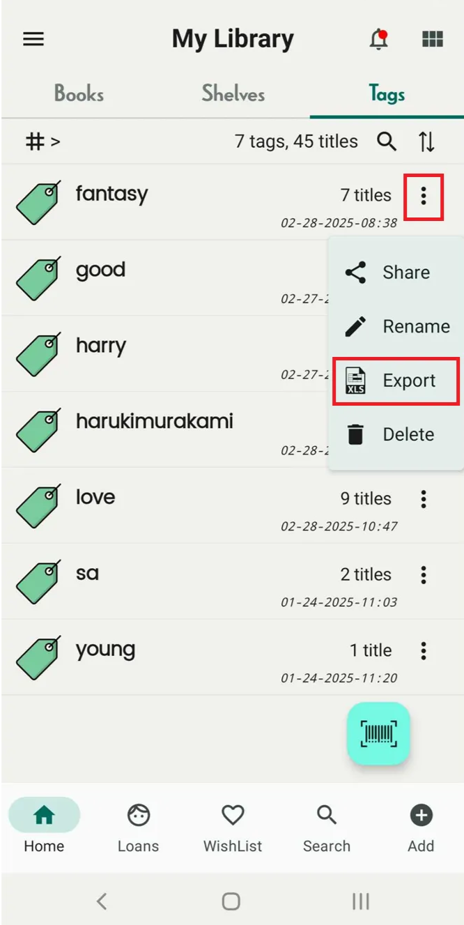Open options menu for love tag
The image size is (464, 925).
423,499
